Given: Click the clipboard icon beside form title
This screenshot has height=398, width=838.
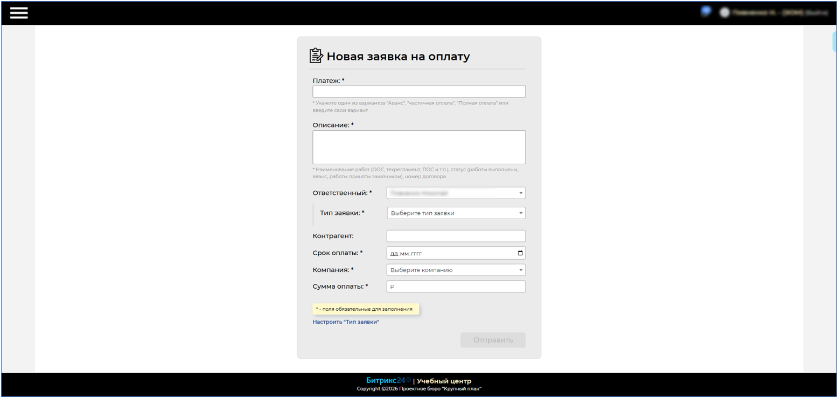Looking at the screenshot, I should click(x=316, y=56).
